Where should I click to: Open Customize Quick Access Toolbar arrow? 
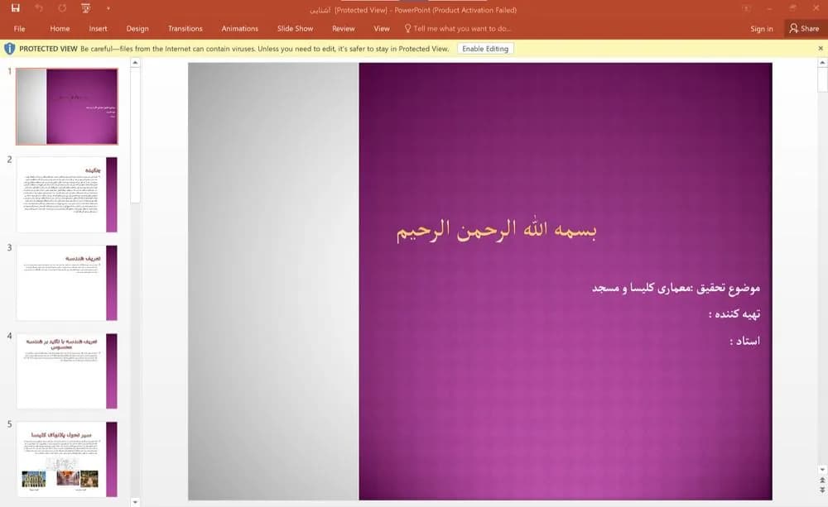click(108, 8)
